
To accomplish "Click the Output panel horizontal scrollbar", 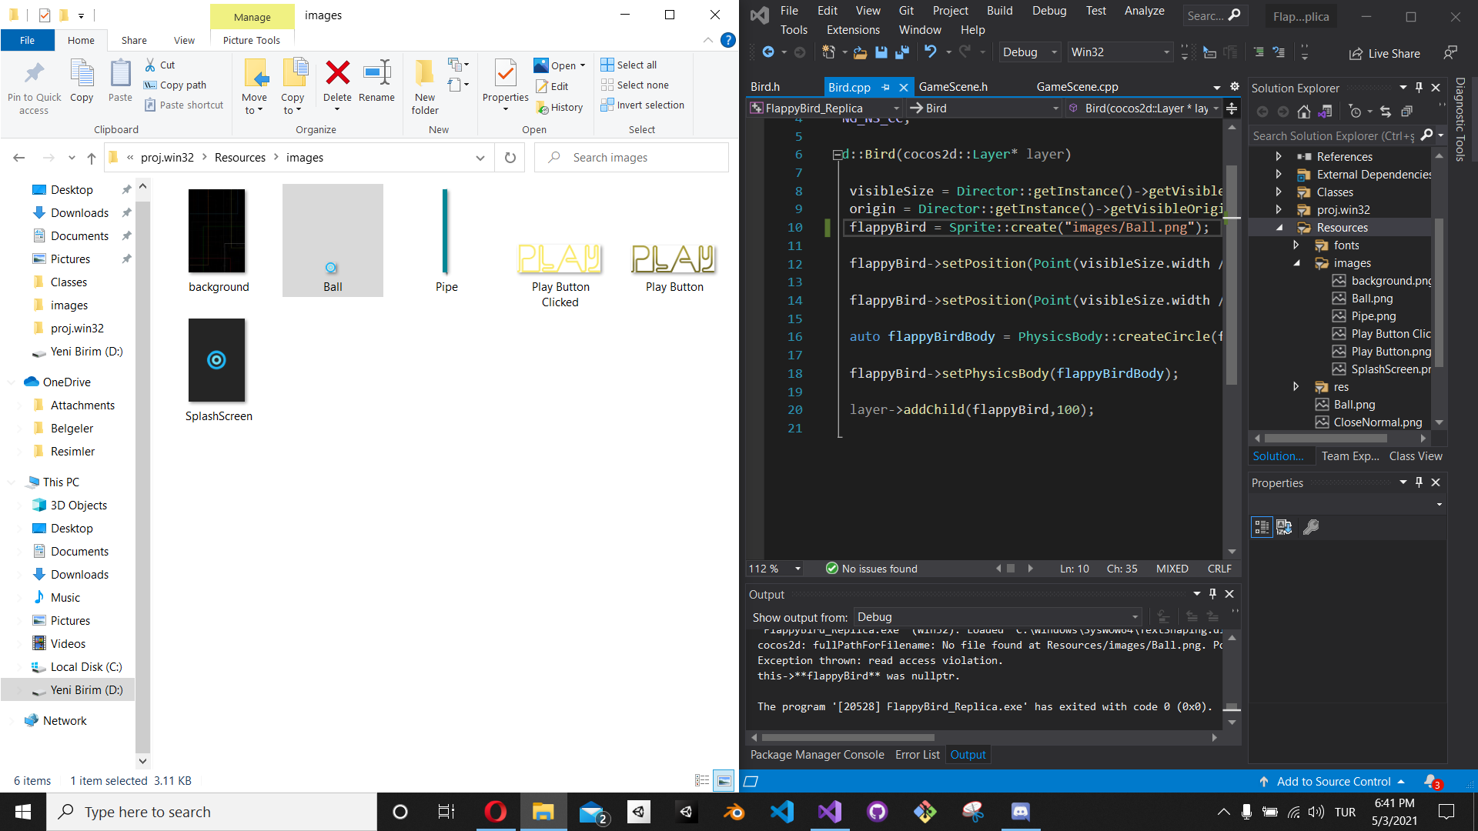I will pos(847,737).
